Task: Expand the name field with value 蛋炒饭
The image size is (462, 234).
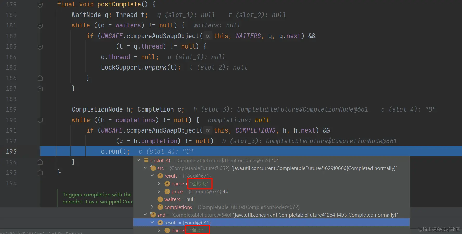Action: (x=159, y=184)
